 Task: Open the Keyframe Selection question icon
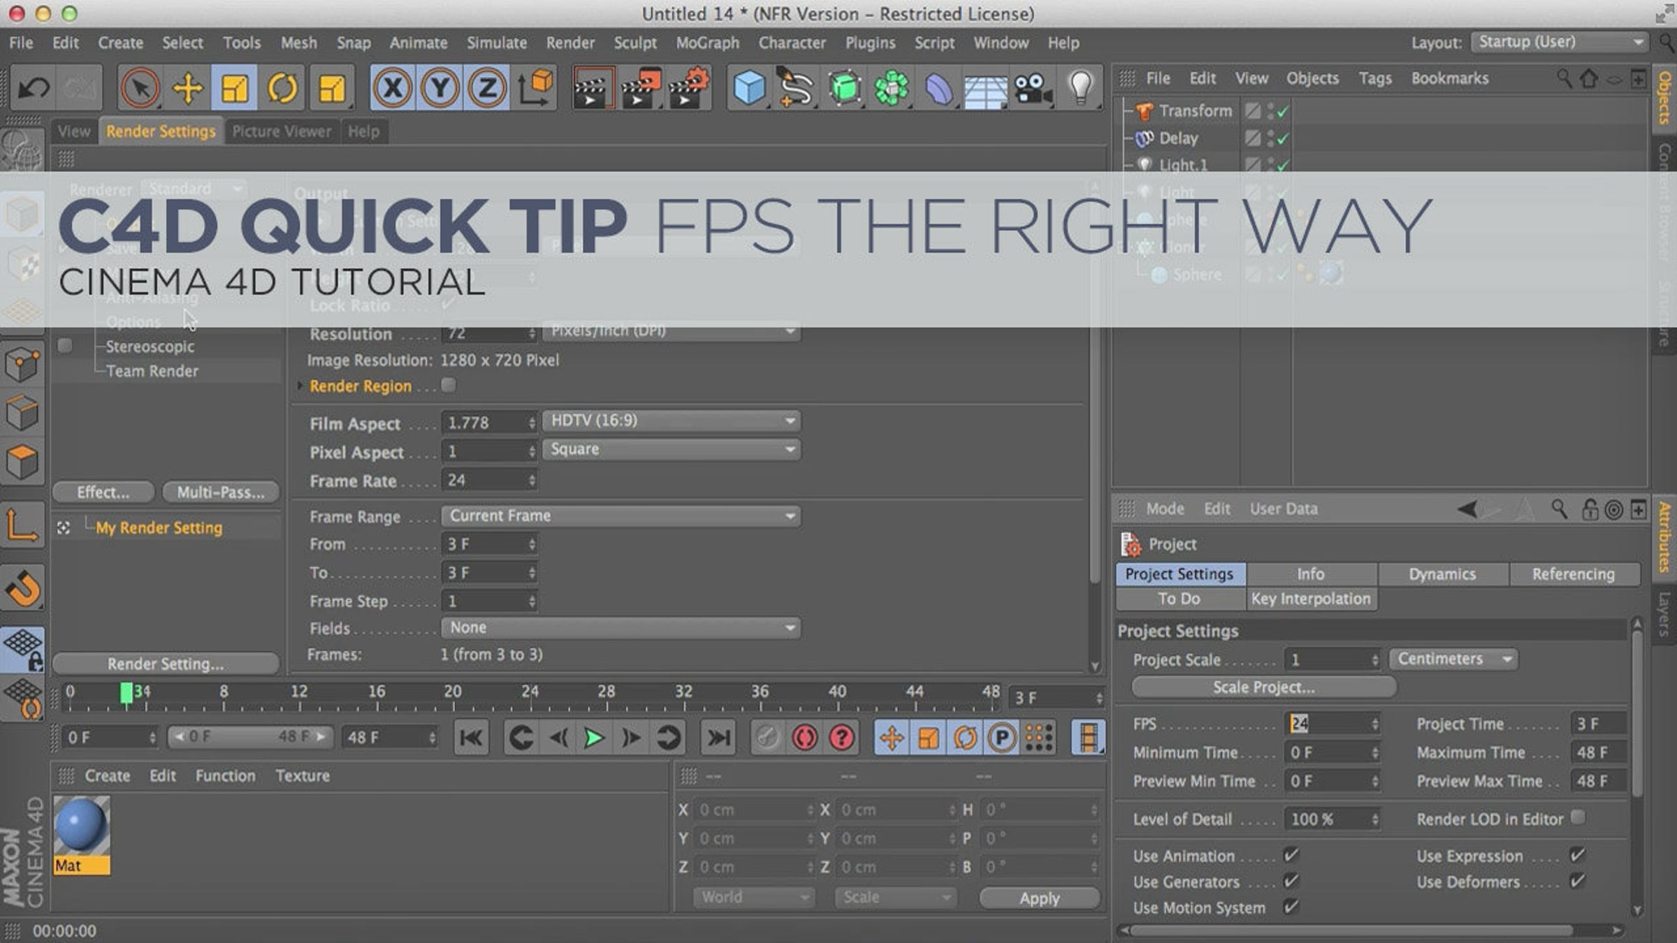pos(842,738)
